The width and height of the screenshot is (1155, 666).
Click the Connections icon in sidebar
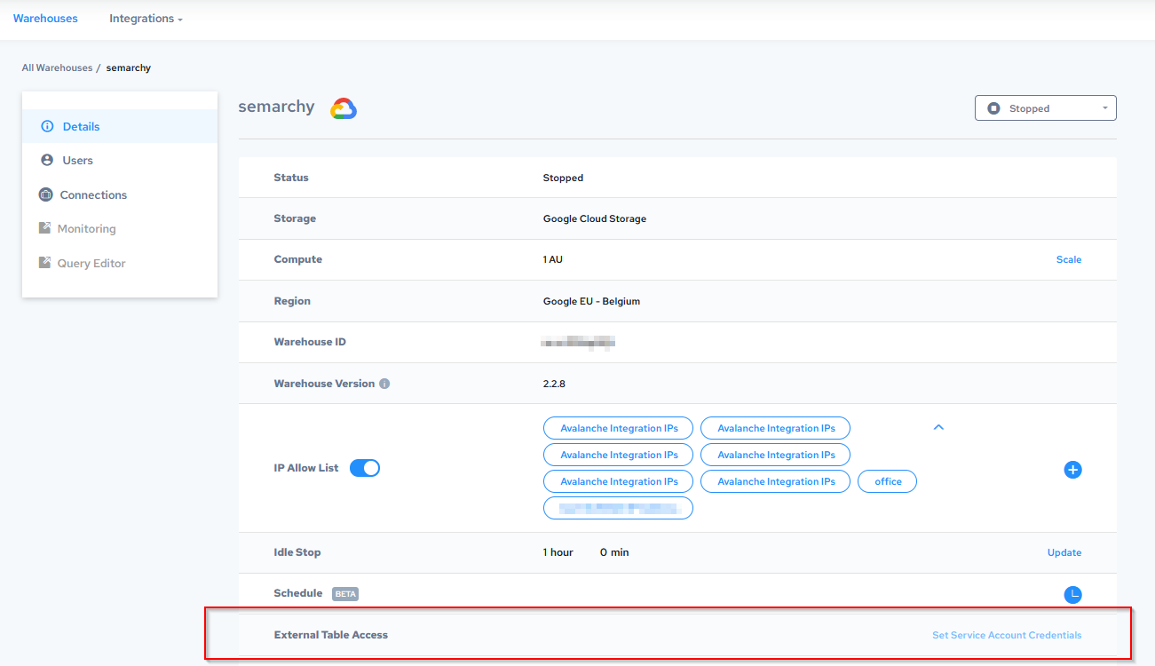pyautogui.click(x=46, y=195)
